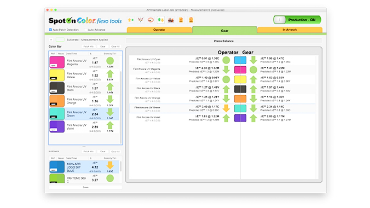Click orange down arrow for APR LOGO 307 BLUE
Screen dimensions: 370x208
tap(110, 165)
